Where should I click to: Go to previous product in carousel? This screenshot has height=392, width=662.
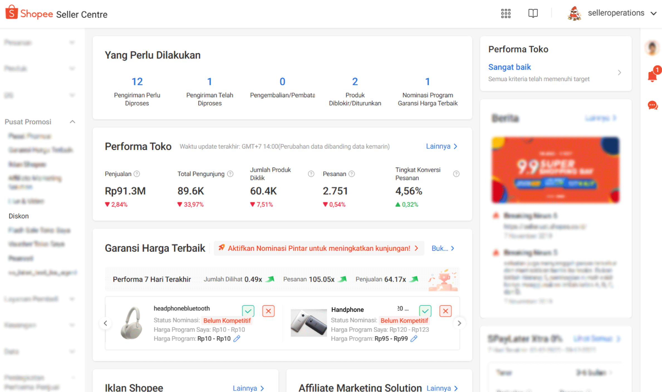pos(106,323)
